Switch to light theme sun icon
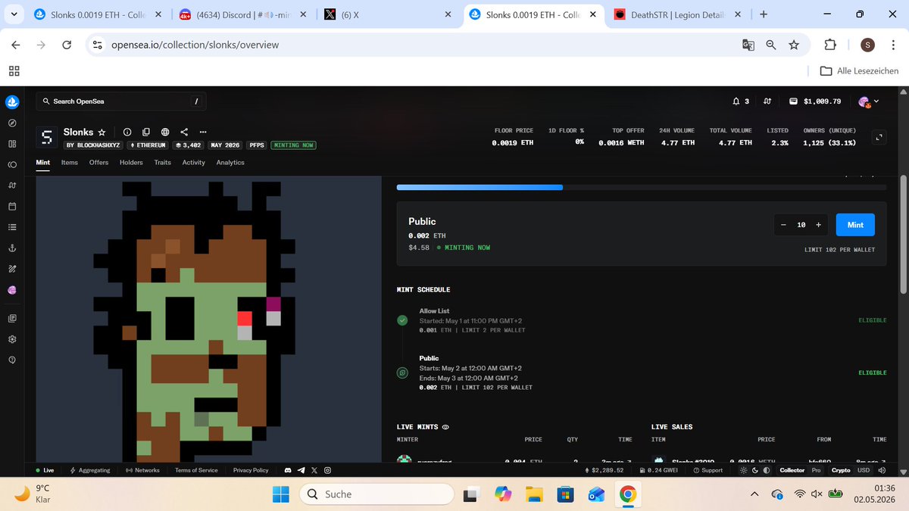Viewport: 909px width, 511px height. click(x=744, y=470)
